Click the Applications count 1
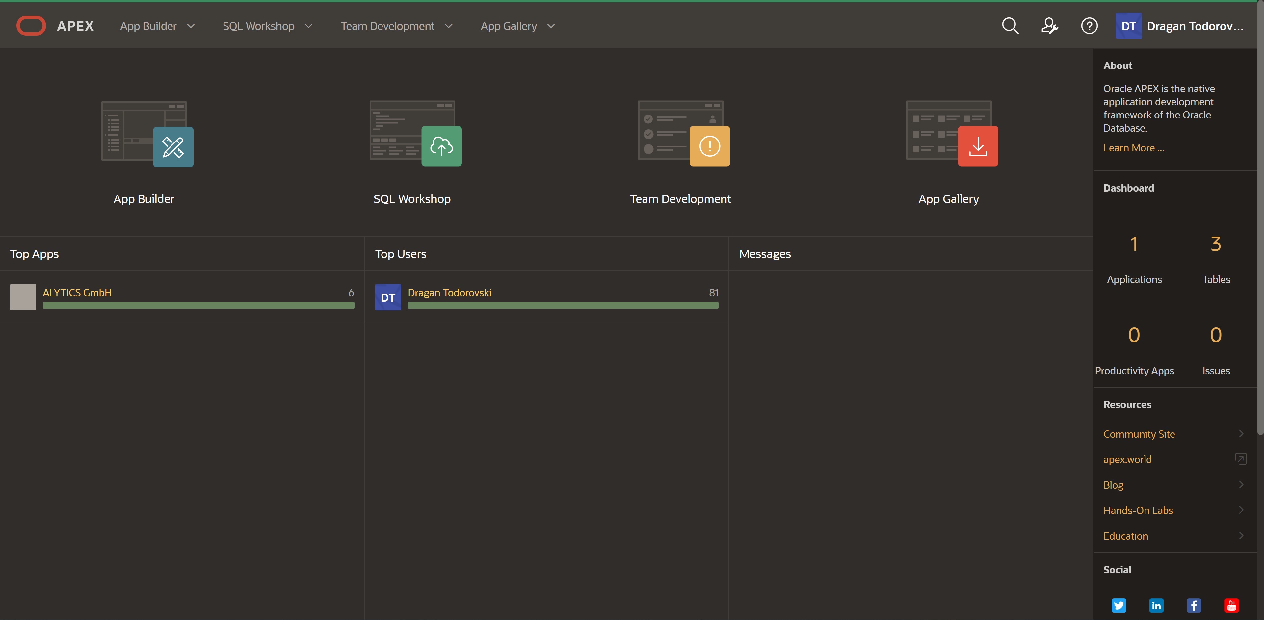 (1134, 244)
